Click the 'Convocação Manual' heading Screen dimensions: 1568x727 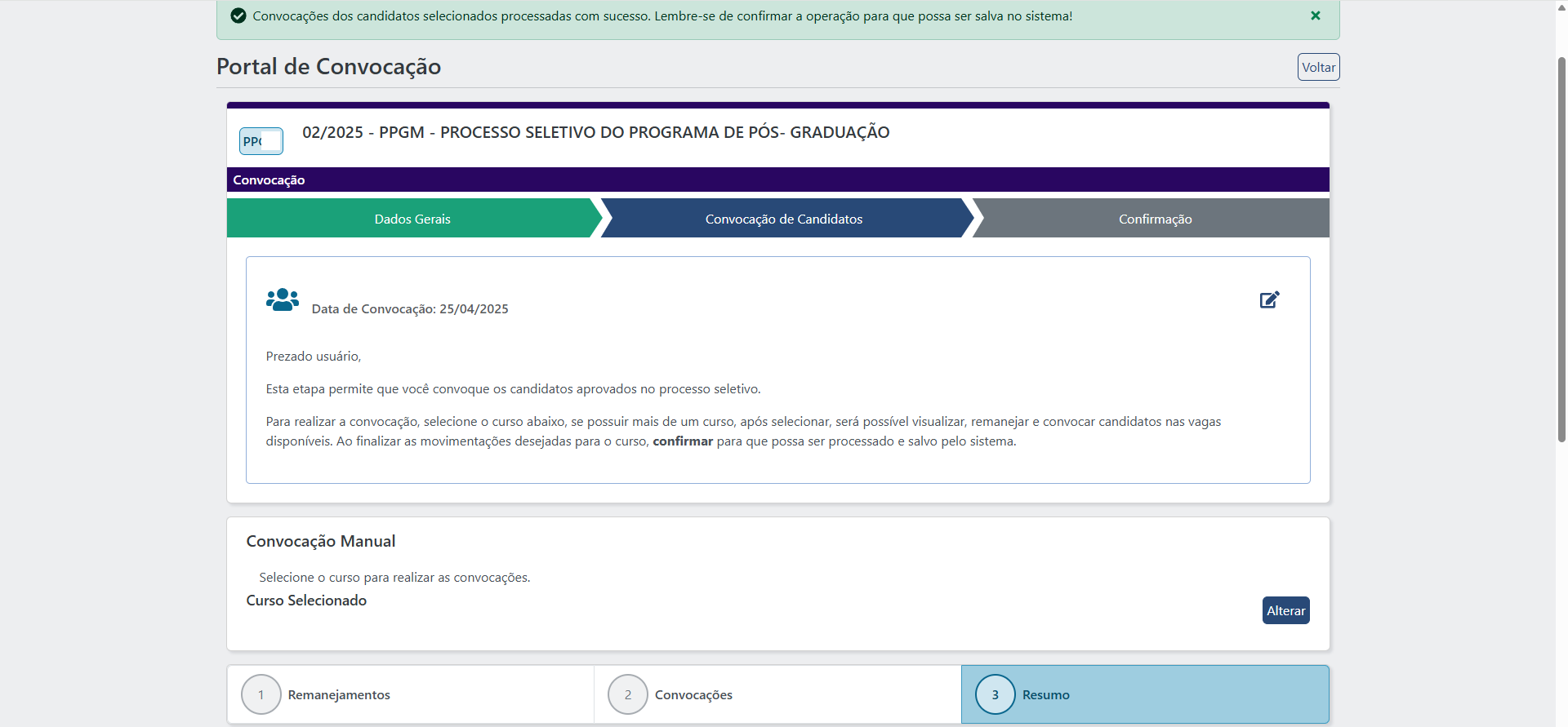(321, 541)
